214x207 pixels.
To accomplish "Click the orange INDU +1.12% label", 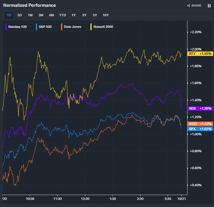I will [x=200, y=124].
